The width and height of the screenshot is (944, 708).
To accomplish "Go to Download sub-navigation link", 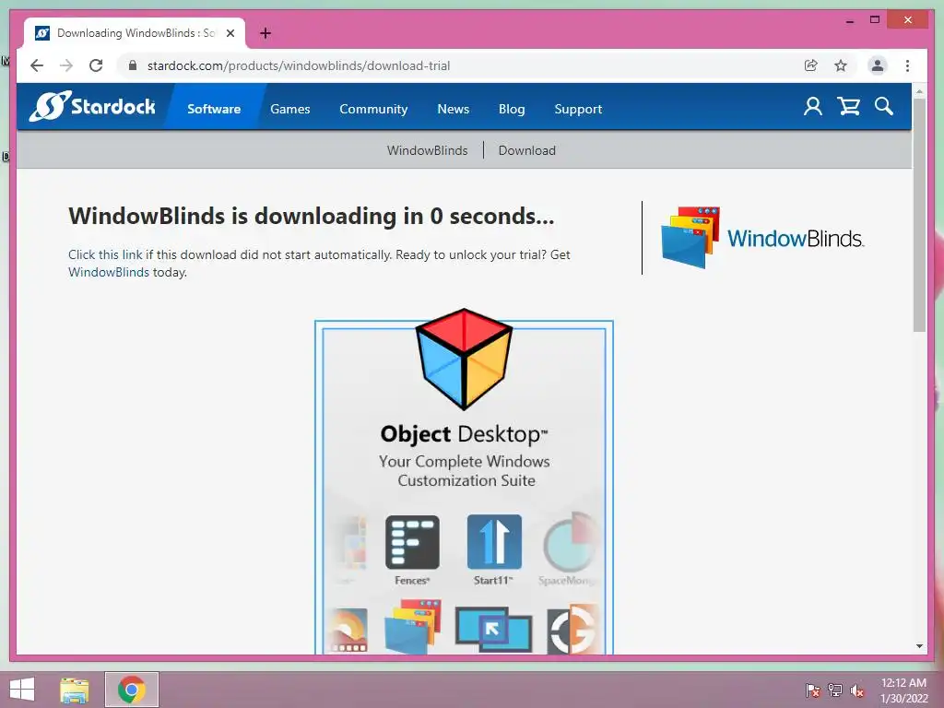I will [526, 150].
